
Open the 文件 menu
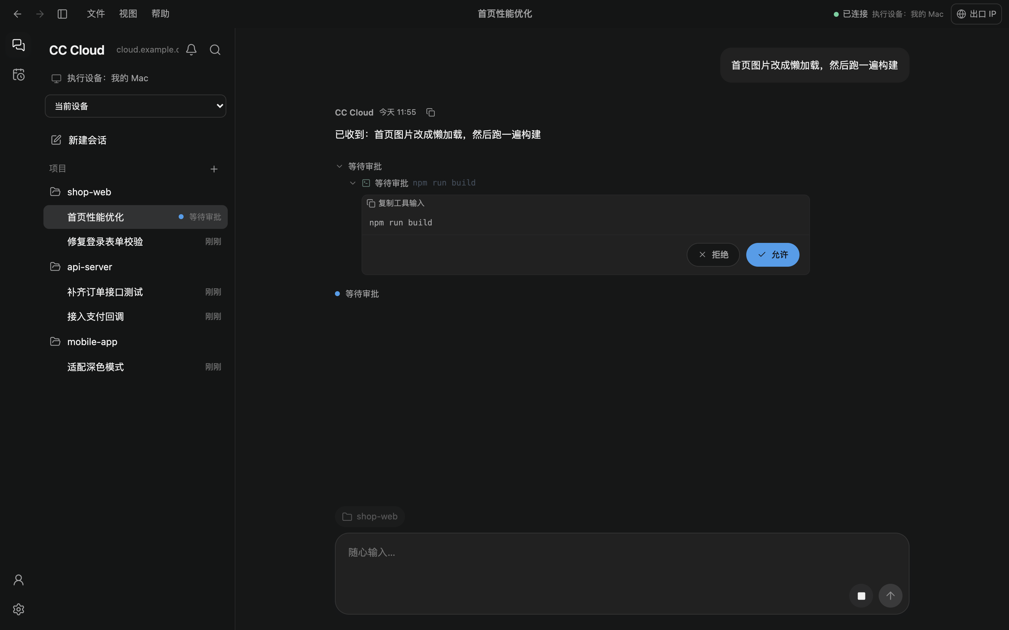[x=96, y=14]
